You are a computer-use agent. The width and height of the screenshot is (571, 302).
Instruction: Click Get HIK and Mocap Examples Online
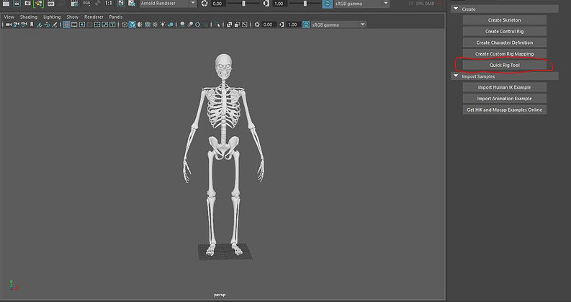pos(504,110)
